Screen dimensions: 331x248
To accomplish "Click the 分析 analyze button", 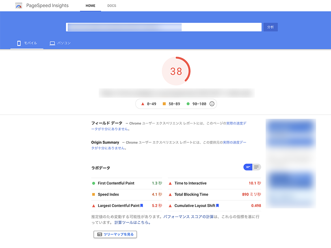I will 270,27.
